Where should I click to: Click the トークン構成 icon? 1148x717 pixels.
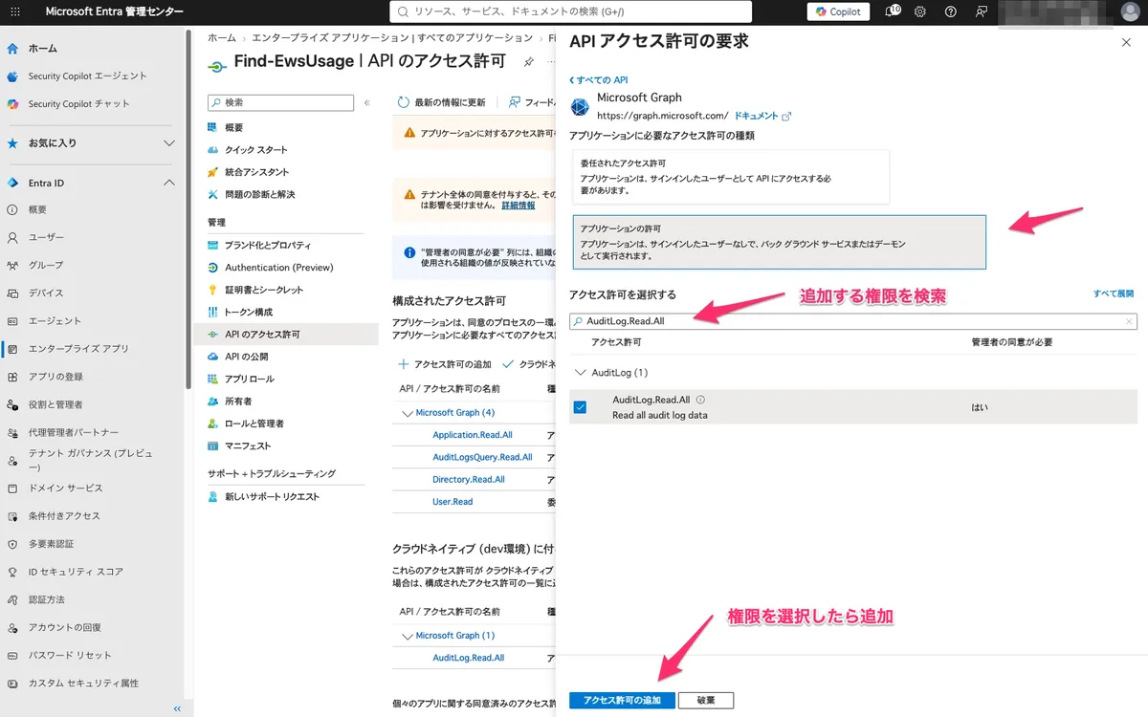(213, 312)
